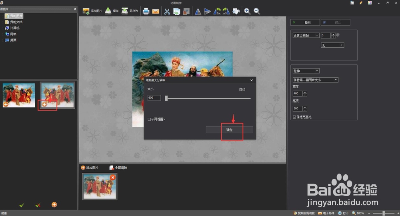
Task: Select the frame thumbnail in bottom strip
Action: coord(100,187)
